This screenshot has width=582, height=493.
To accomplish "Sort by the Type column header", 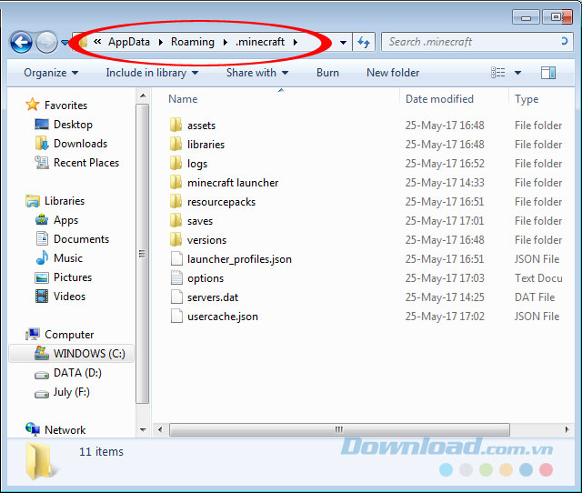I will click(x=527, y=99).
